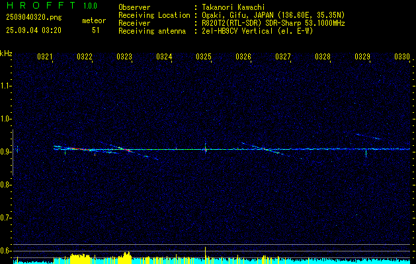The height and width of the screenshot is (264, 416).
Task: Click the 1.1 frequency axis label
Action: (5, 86)
